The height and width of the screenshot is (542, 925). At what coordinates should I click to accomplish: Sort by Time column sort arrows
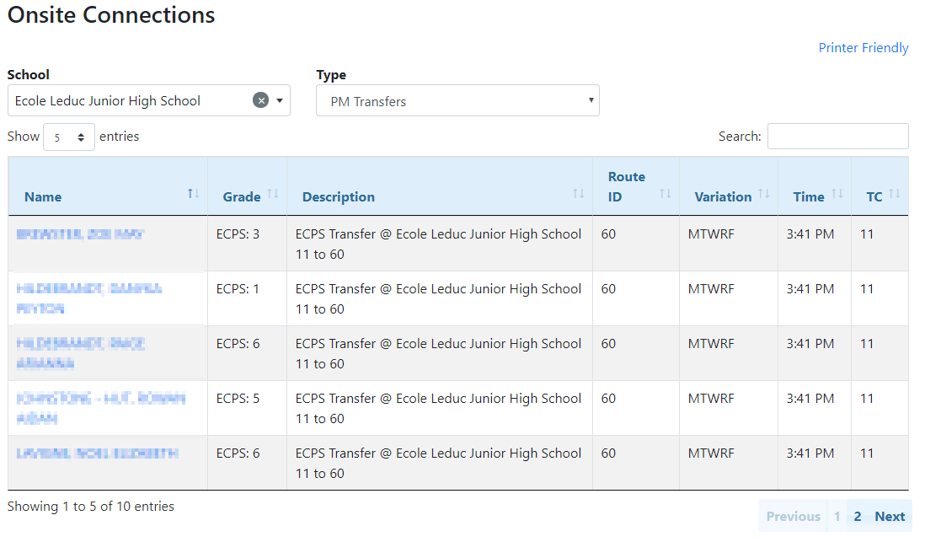coord(837,194)
